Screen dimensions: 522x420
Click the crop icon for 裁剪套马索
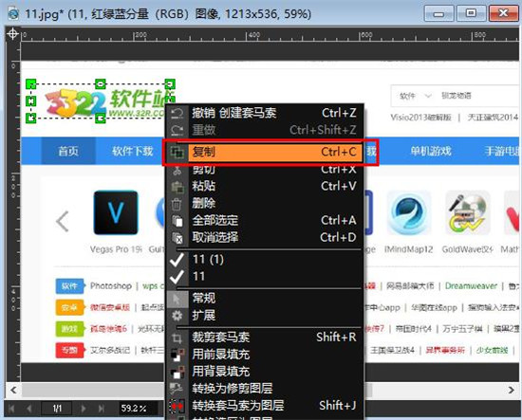coord(177,338)
